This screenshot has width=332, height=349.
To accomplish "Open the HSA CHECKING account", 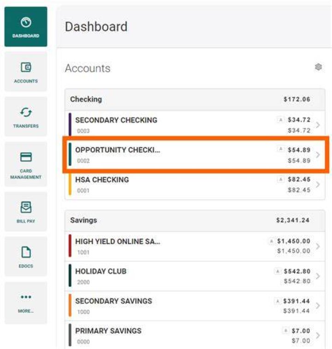I will click(195, 185).
